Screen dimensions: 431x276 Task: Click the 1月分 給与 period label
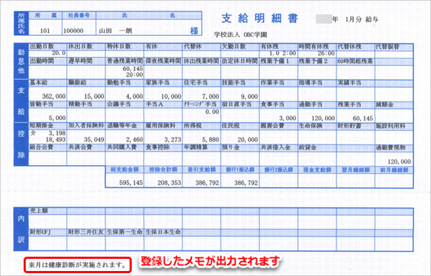click(362, 19)
